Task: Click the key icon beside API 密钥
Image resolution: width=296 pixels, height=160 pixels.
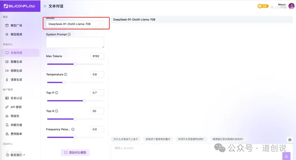Action: point(7,107)
